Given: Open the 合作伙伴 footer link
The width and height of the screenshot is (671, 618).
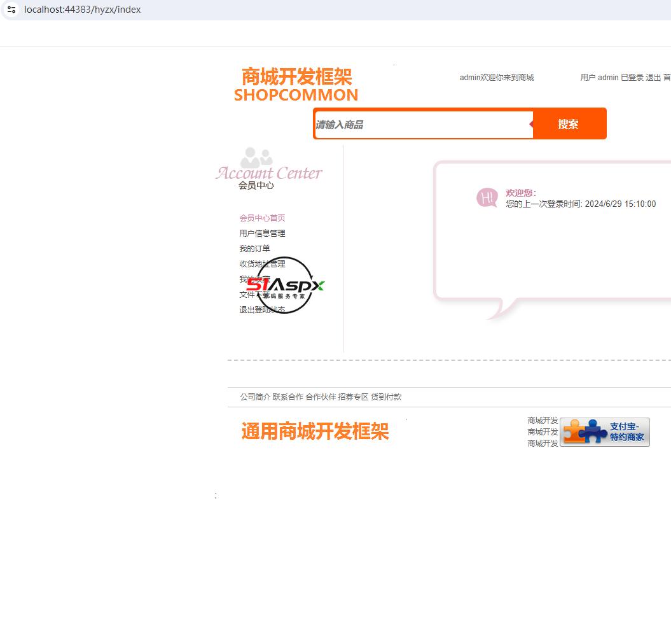Looking at the screenshot, I should (321, 397).
